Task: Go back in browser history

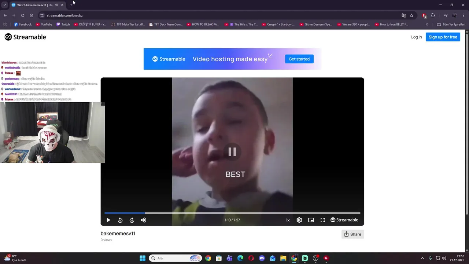Action: pos(5,15)
